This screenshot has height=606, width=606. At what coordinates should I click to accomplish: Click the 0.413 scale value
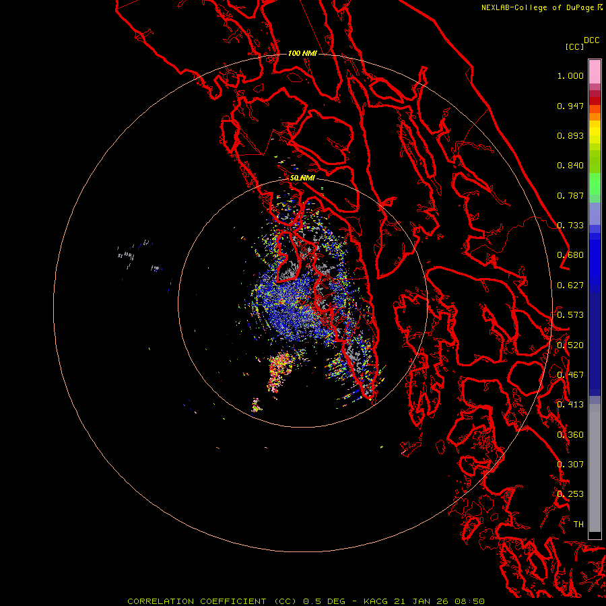click(570, 405)
